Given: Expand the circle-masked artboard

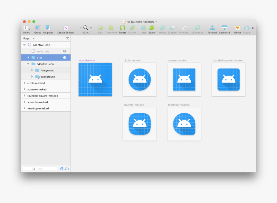Looking at the screenshot, I should pyautogui.click(x=24, y=83).
